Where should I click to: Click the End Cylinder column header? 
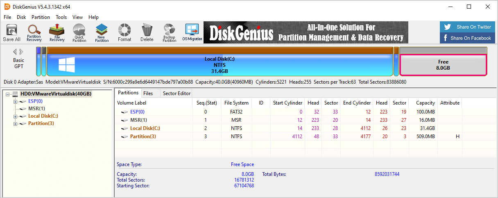click(357, 103)
